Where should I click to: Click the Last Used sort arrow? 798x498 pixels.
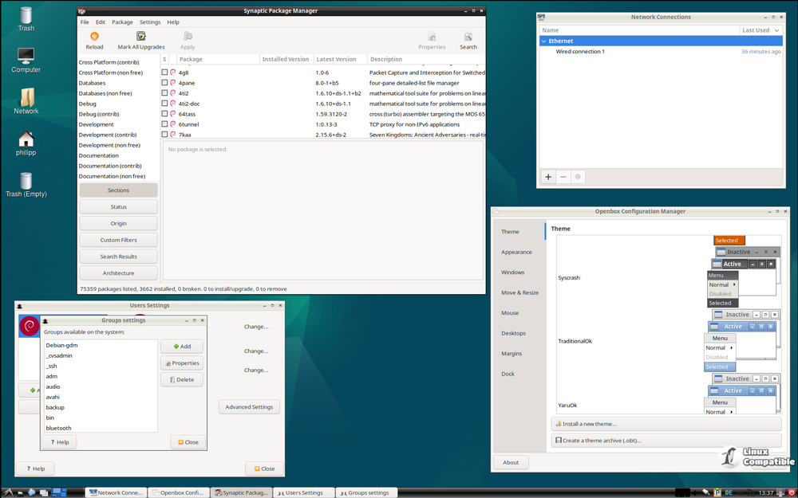click(x=776, y=30)
